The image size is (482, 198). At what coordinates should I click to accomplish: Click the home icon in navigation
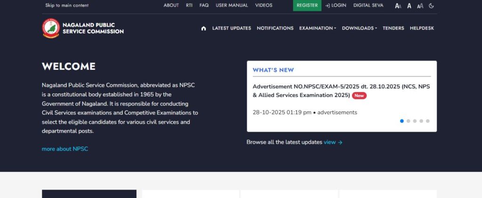click(x=203, y=28)
